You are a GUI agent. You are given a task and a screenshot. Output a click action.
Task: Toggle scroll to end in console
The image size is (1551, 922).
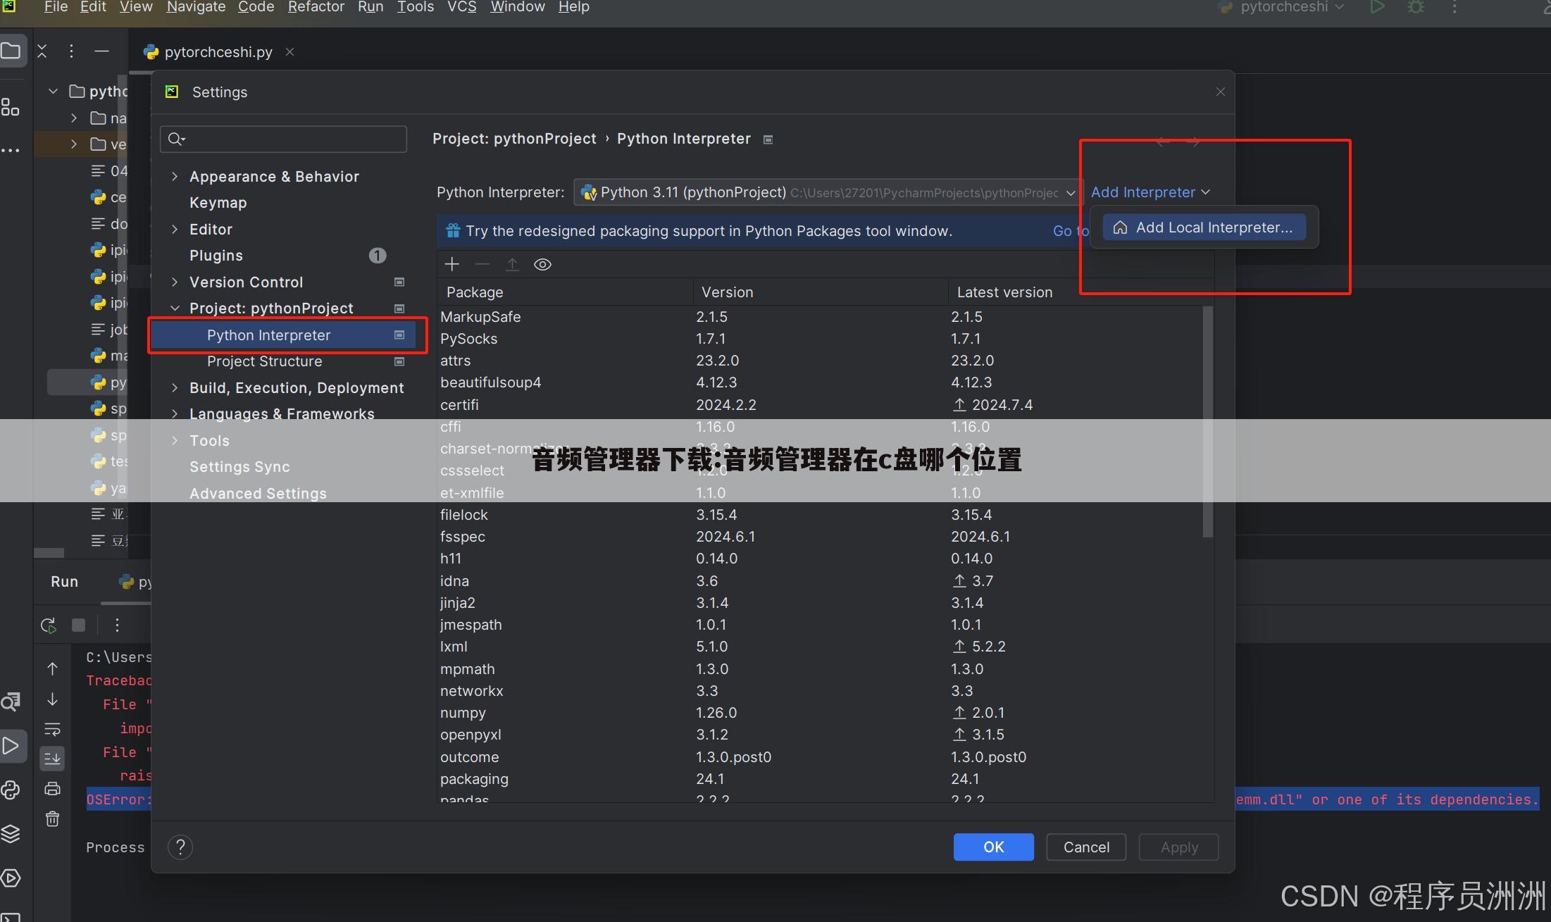point(52,759)
